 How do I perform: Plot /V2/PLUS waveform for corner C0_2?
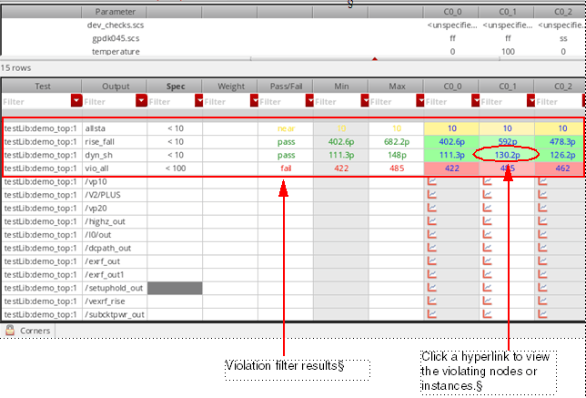point(542,195)
